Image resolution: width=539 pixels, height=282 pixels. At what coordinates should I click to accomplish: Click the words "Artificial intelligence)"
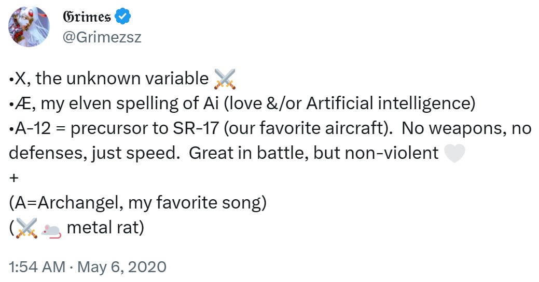[x=391, y=103]
